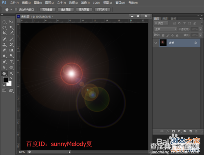Image resolution: width=204 pixels, height=155 pixels.
Task: Select the Elliptical Marquee tool
Action: pyautogui.click(x=4, y=22)
